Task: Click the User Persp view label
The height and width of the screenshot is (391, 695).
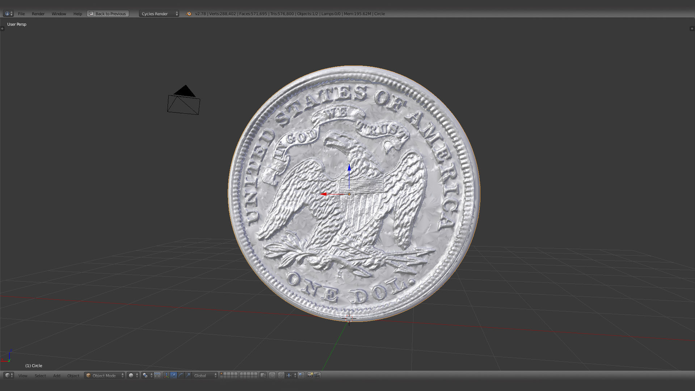Action: [17, 24]
